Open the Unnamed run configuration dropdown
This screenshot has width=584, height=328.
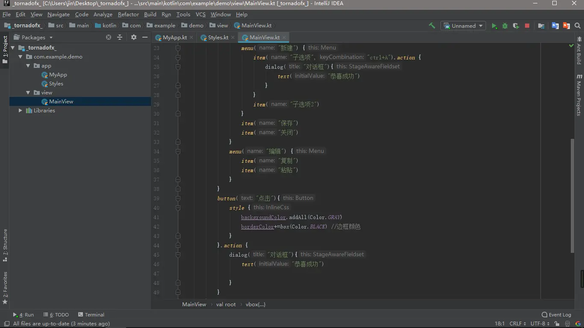point(463,26)
